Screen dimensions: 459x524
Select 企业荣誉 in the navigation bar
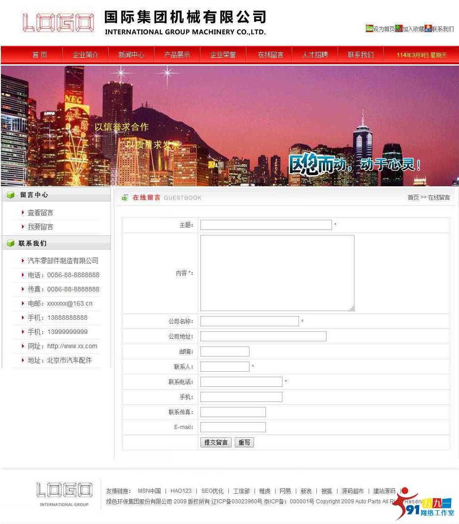tap(223, 54)
